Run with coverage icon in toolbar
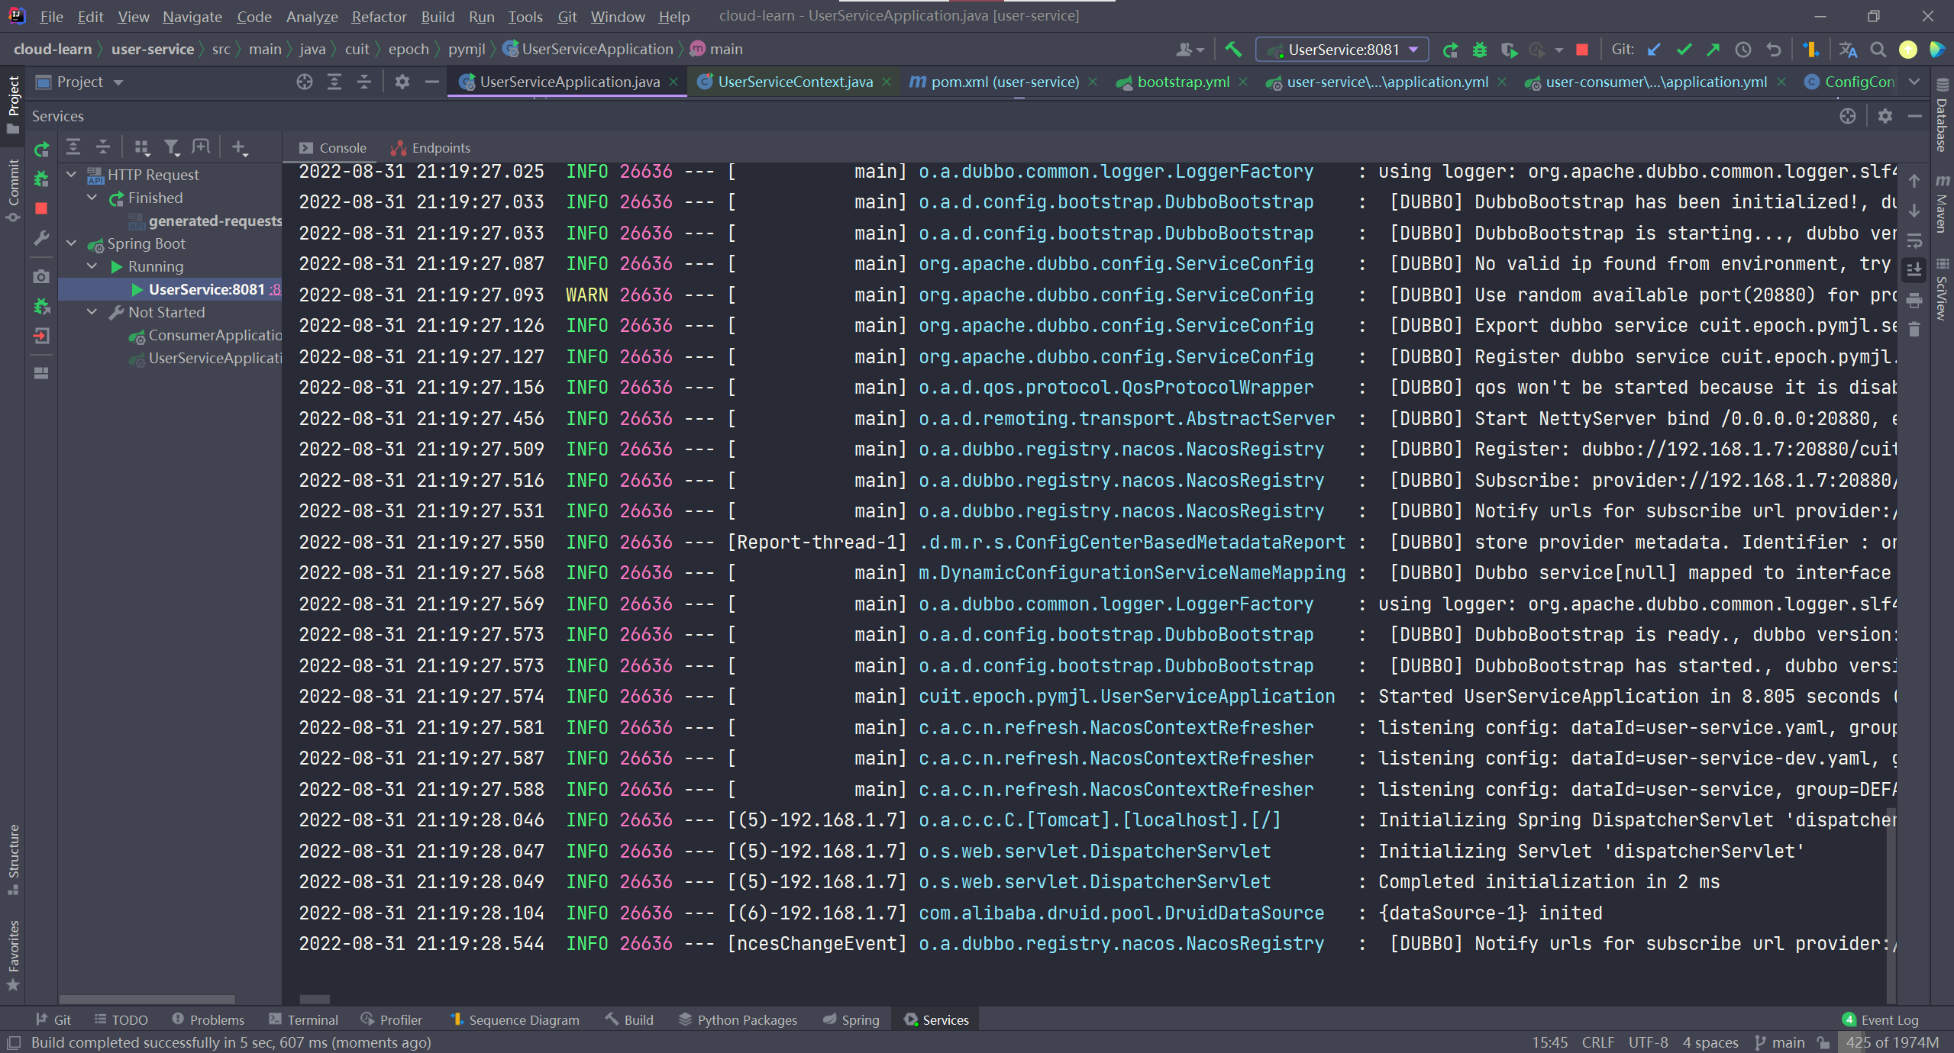1954x1053 pixels. tap(1509, 50)
